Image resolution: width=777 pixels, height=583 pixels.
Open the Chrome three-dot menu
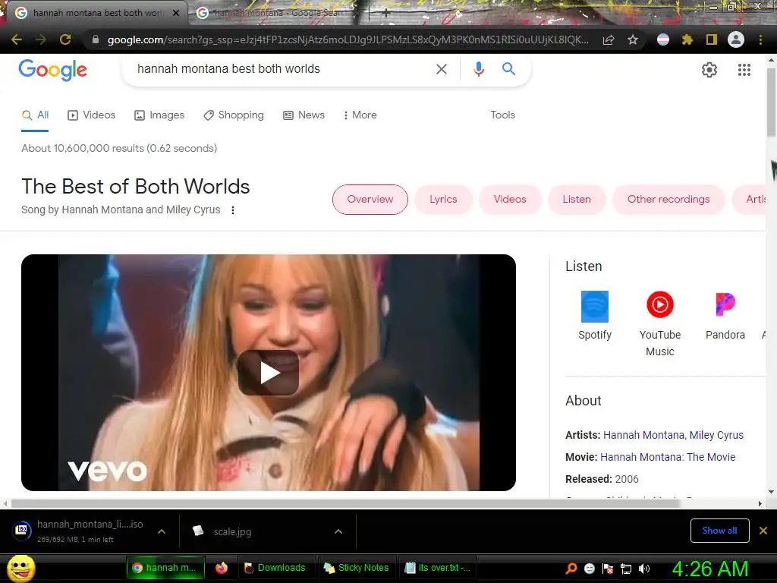(760, 39)
